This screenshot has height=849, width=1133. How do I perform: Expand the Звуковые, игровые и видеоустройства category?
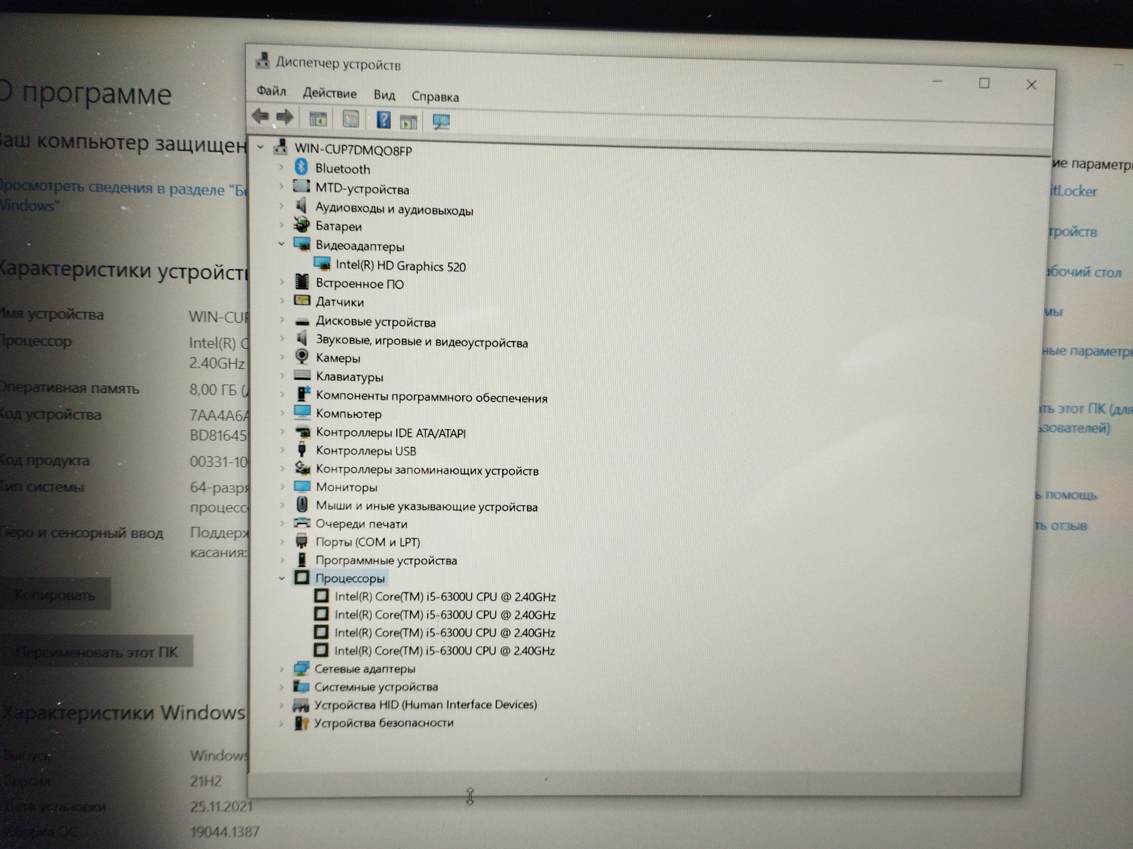282,339
